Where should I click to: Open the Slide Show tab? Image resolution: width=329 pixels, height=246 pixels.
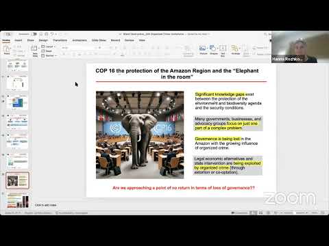99,40
